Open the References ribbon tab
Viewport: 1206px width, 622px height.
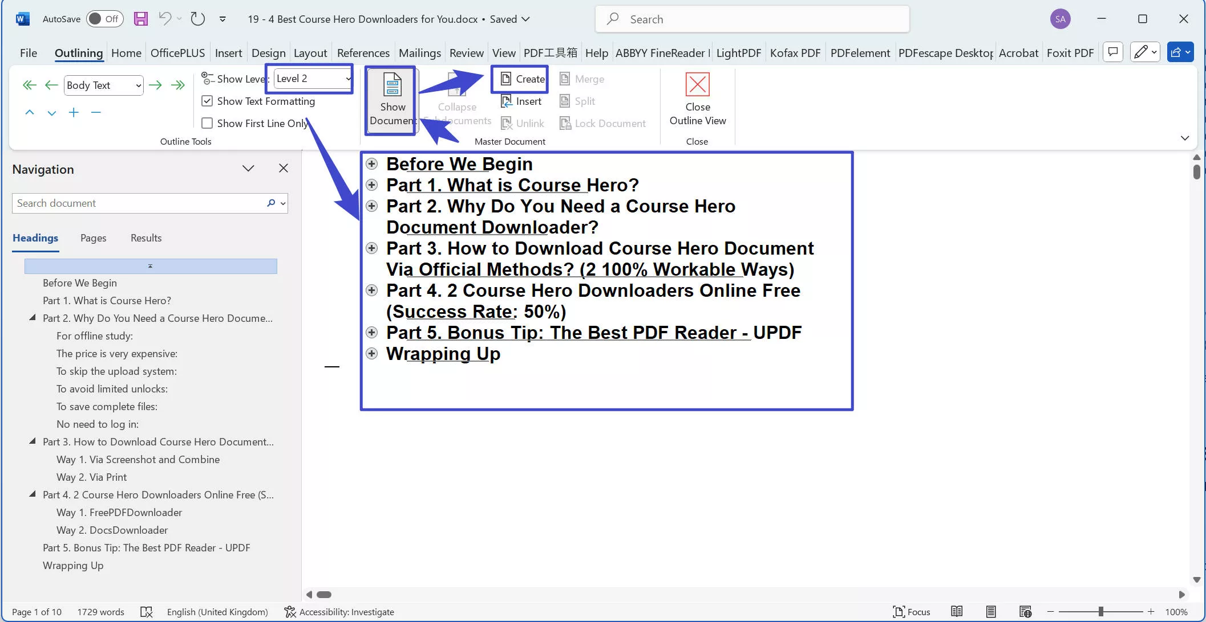point(363,53)
